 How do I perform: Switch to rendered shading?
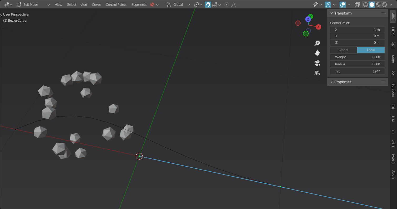point(384,4)
